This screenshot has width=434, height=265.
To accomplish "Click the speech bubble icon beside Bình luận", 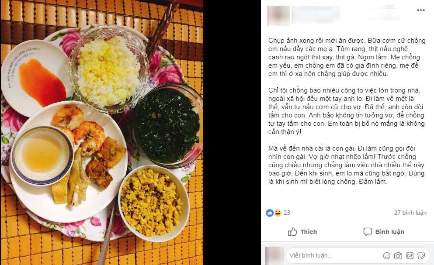I will pos(368,232).
